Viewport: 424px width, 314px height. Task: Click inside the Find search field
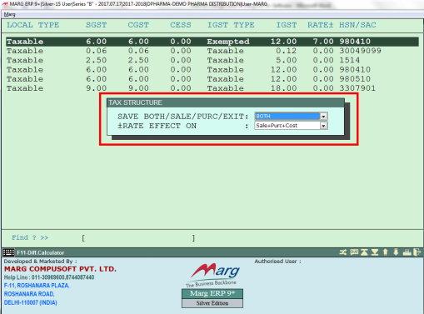click(138, 238)
